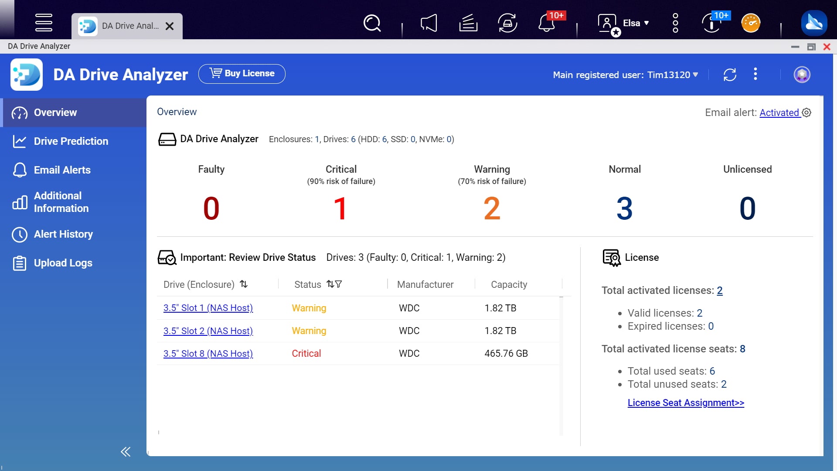
Task: Click on the Email alert Activated status
Action: pyautogui.click(x=780, y=112)
